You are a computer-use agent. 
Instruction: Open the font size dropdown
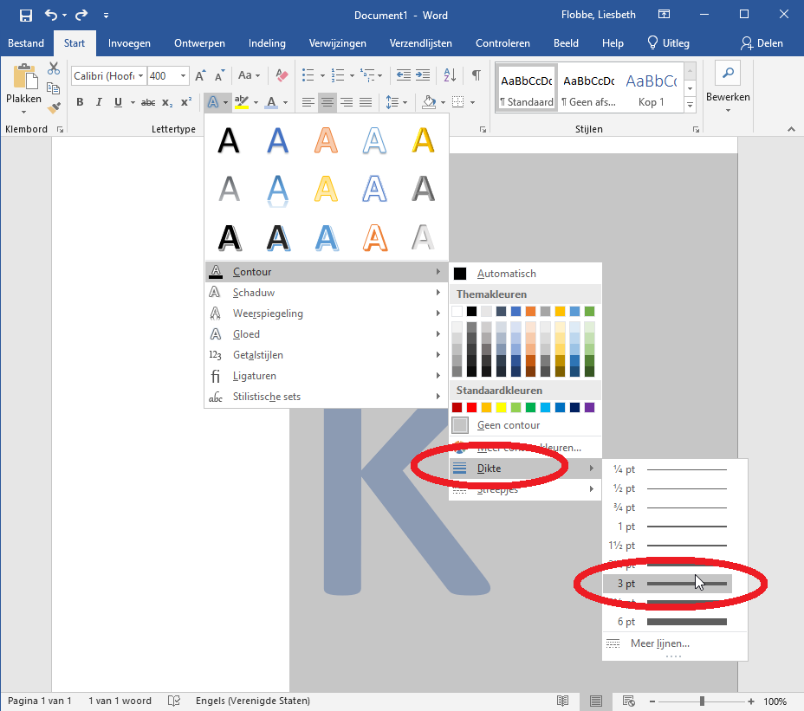(x=183, y=76)
